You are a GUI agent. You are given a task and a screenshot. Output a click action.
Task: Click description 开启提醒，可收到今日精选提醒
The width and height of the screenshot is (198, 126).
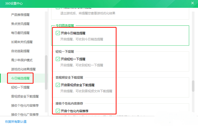click(82, 39)
